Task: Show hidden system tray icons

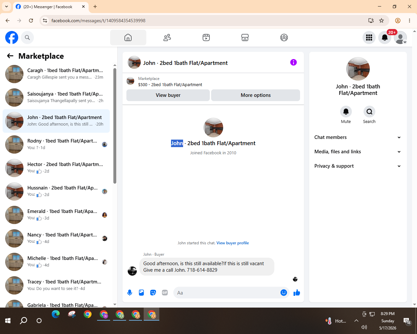Action: click(x=356, y=321)
